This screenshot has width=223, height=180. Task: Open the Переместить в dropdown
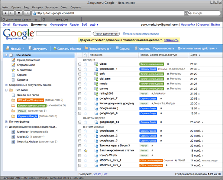pos(111,48)
